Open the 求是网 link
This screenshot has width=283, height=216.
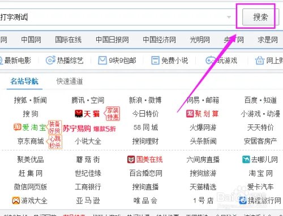[268, 40]
